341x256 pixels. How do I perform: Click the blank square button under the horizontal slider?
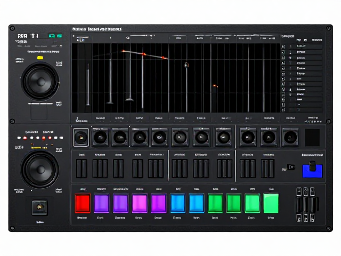39,113
